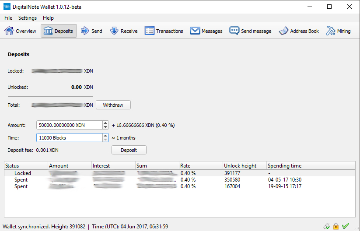
Task: Maximize the DigitalNote Wallet window
Action: pyautogui.click(x=329, y=7)
